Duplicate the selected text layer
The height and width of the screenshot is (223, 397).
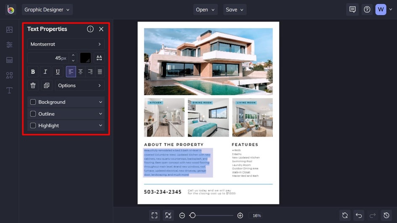pos(46,86)
